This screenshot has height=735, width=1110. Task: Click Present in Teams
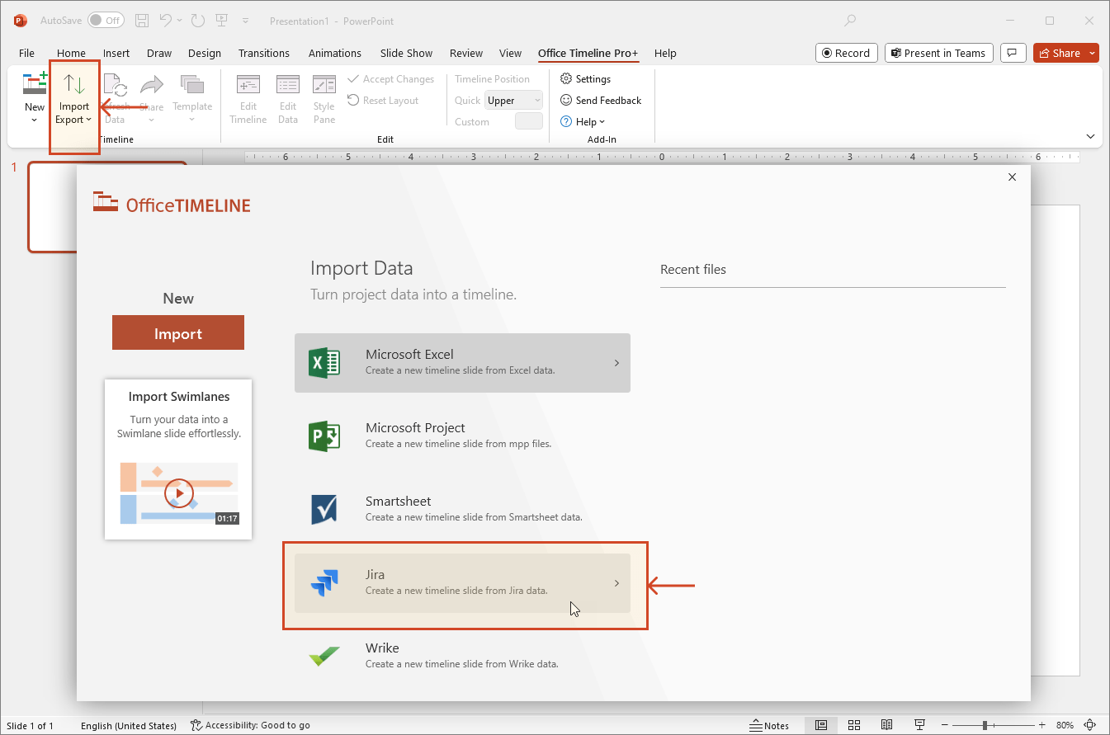pos(938,52)
